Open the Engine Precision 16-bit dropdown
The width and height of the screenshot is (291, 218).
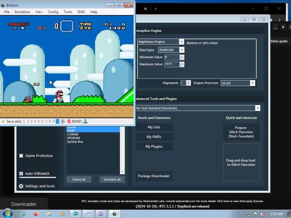pyautogui.click(x=253, y=83)
